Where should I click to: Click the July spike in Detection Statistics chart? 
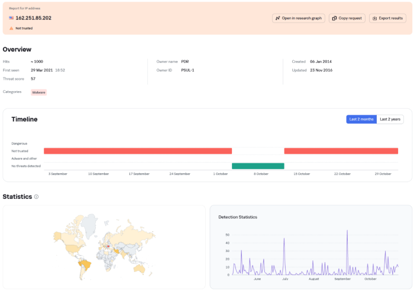(x=284, y=240)
